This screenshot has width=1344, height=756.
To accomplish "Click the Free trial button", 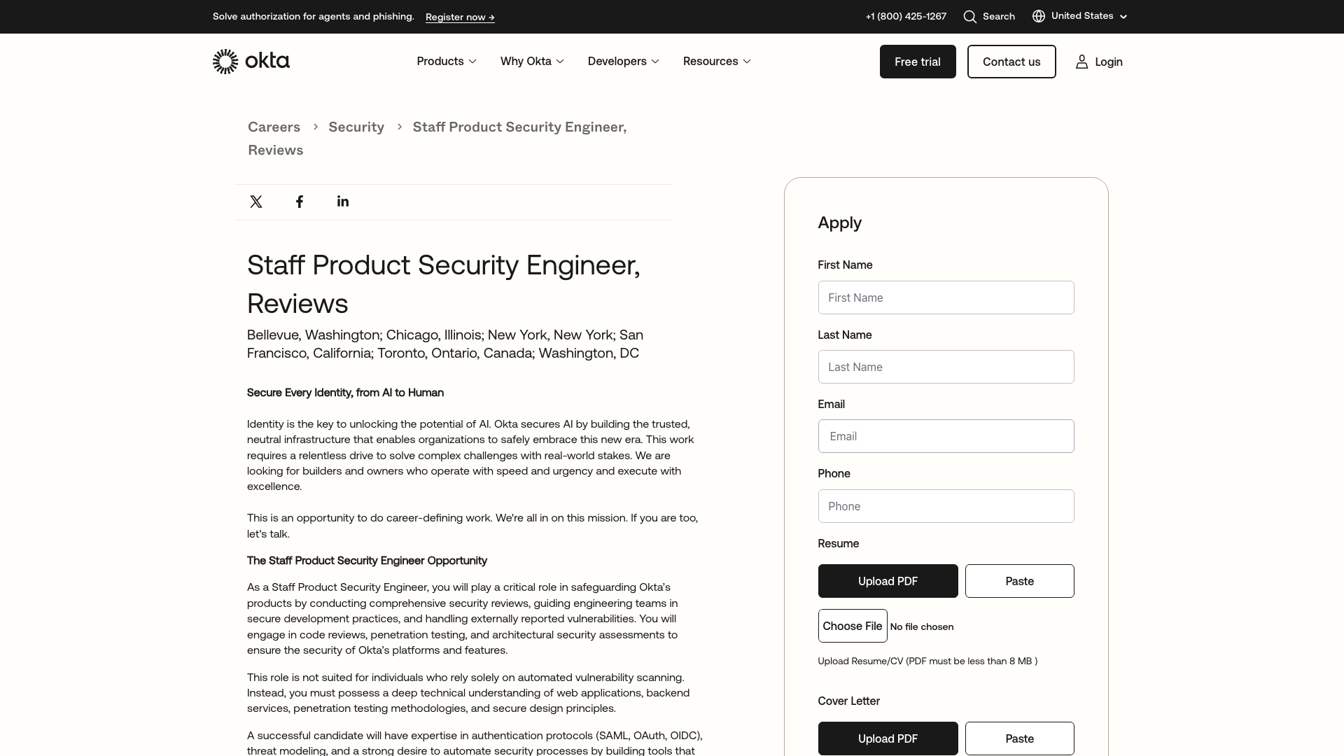I will [918, 62].
